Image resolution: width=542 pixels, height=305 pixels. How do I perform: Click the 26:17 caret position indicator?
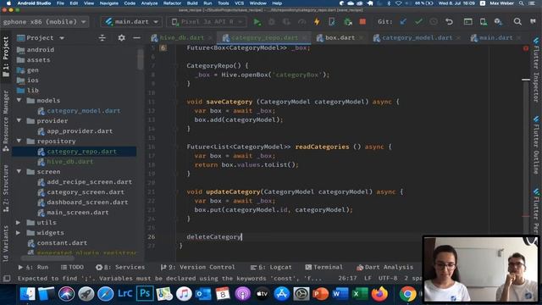347,278
